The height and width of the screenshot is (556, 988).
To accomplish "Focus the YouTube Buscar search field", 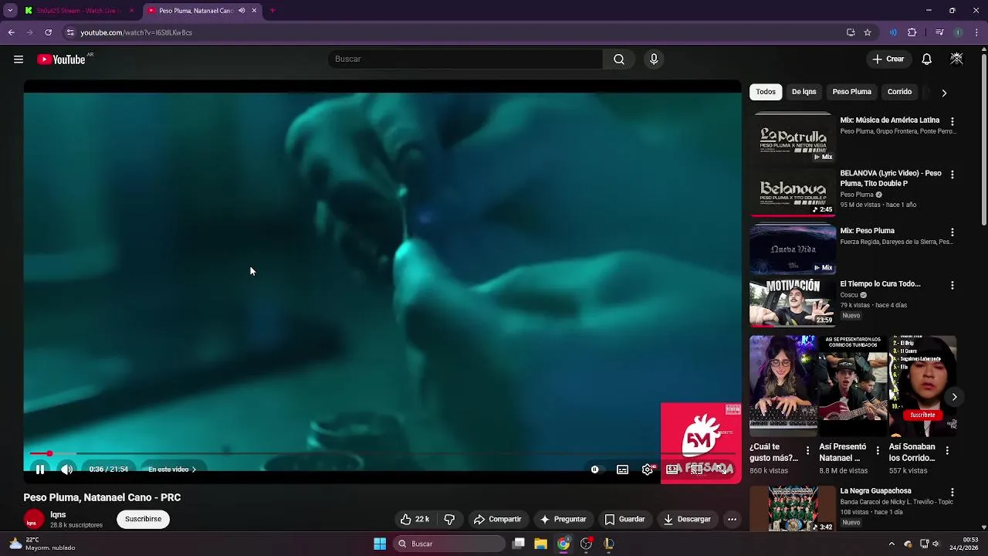I will point(465,59).
